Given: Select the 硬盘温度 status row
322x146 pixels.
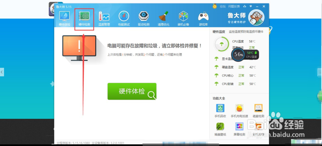Looking at the screenshot, I should click(235, 67).
